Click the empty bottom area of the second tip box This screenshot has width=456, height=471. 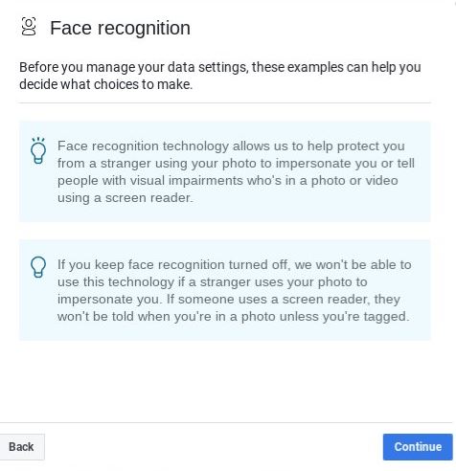[224, 332]
